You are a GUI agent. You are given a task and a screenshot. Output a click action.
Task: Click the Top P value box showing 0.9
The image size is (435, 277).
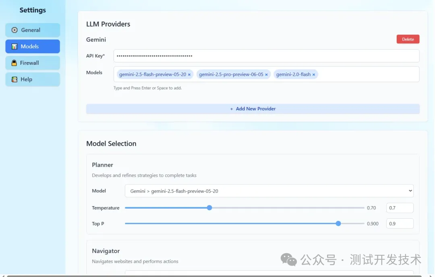coord(400,223)
